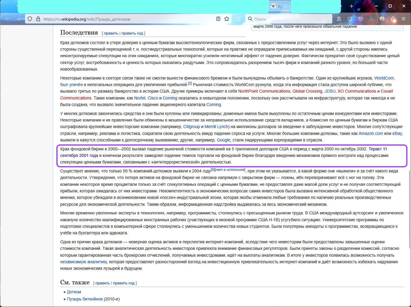
Task: Open the Firefox application menu
Action: coord(404,19)
